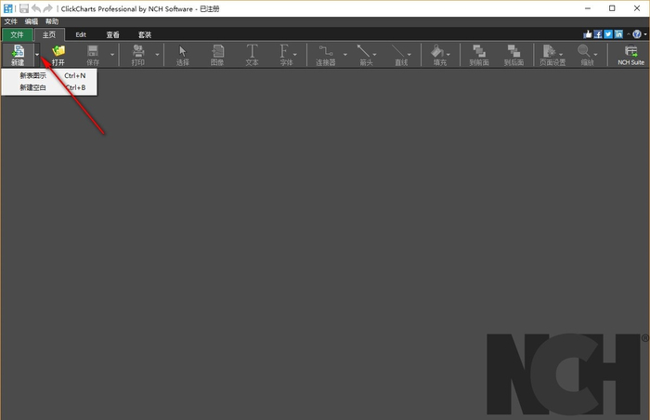Expand the 填充 dropdown arrow
Screen dimensions: 650x420
pyautogui.click(x=448, y=55)
